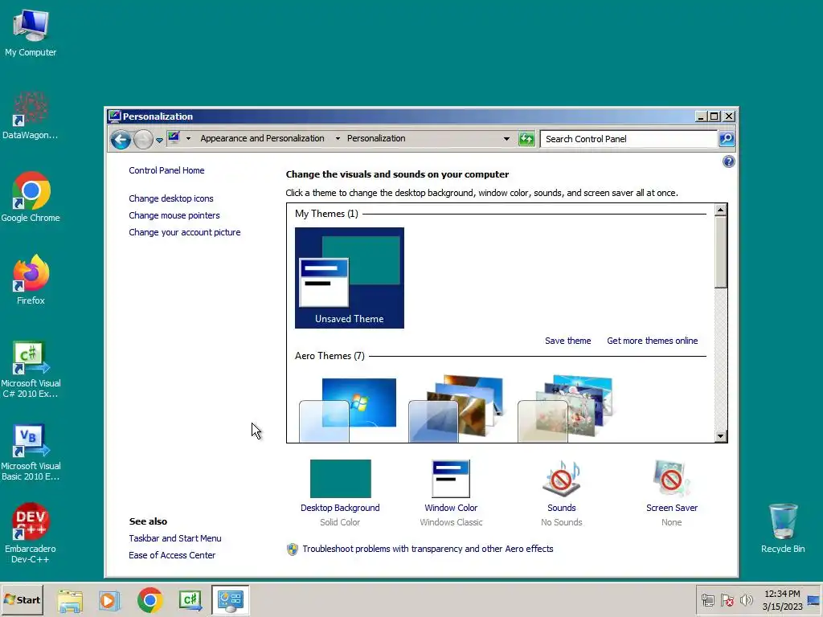The image size is (823, 617).
Task: Open Ease of Access Center link
Action: [172, 555]
